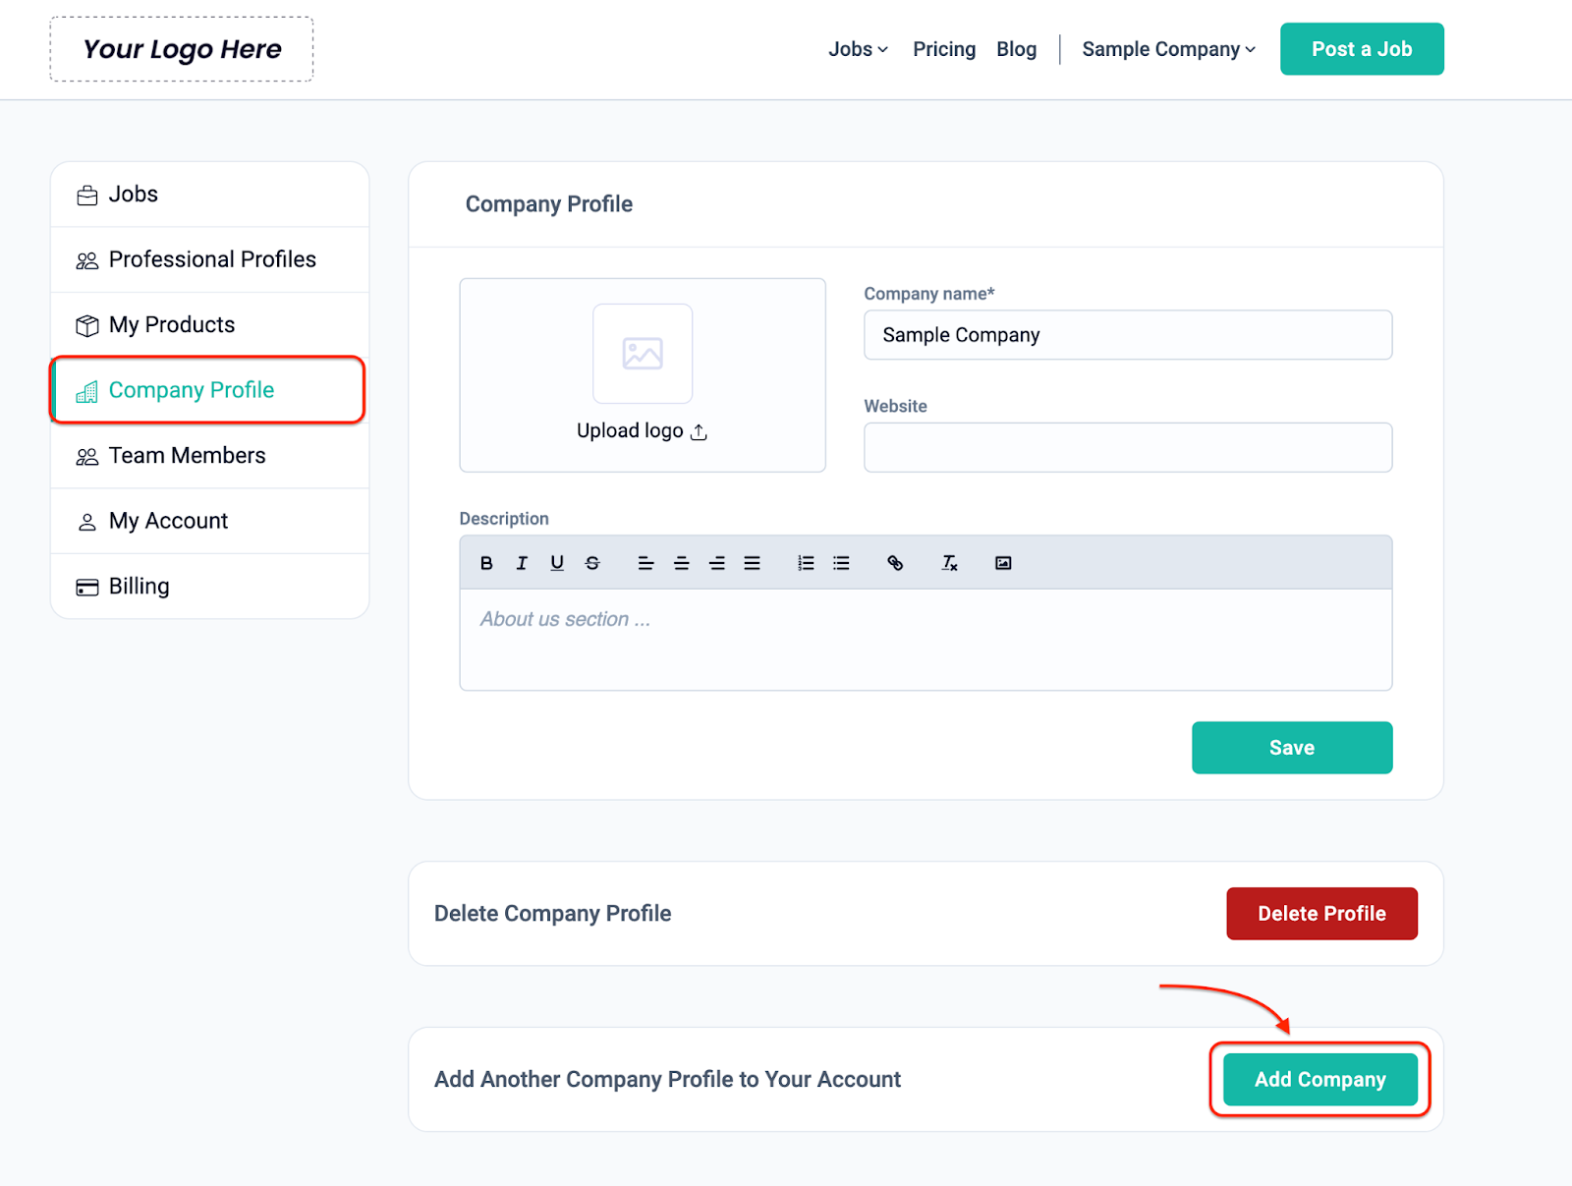This screenshot has width=1572, height=1186.
Task: Click the Delete Profile button
Action: [1321, 914]
